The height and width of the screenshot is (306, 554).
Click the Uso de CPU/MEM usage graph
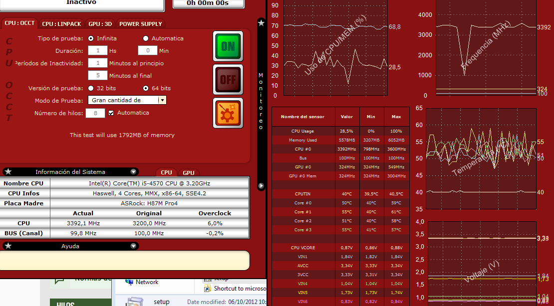pyautogui.click(x=336, y=48)
